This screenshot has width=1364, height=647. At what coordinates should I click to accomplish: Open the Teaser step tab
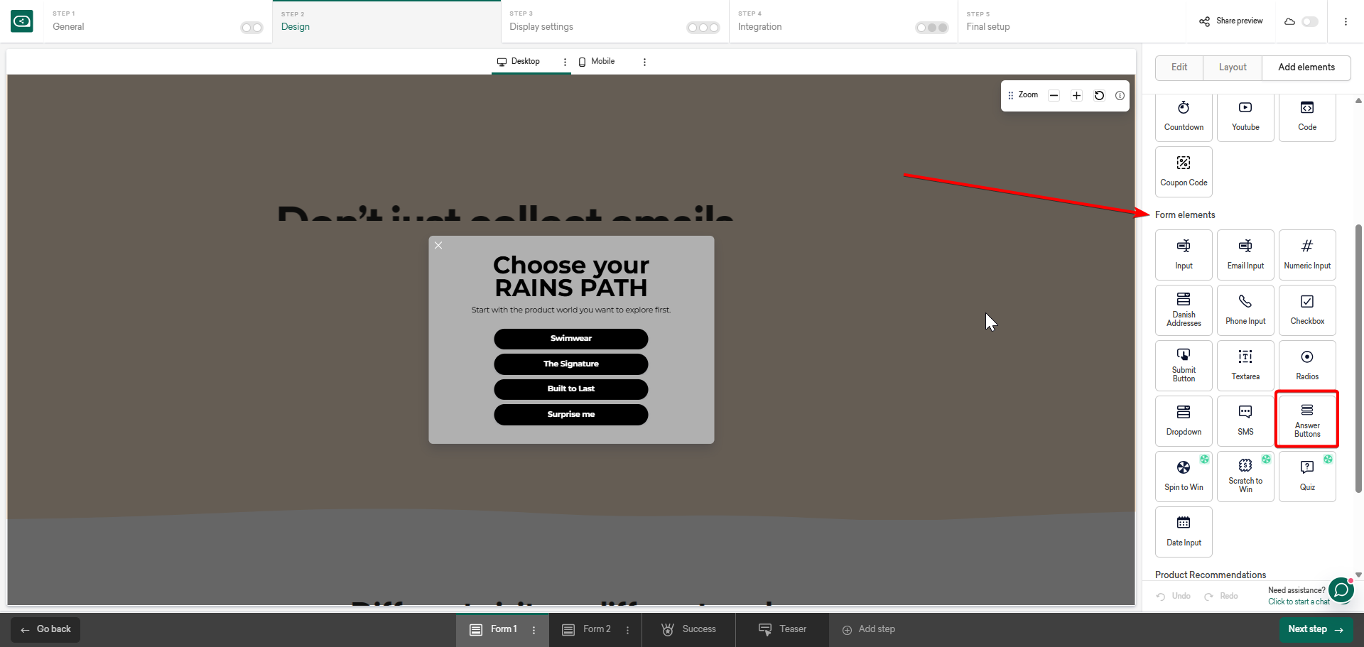point(782,630)
